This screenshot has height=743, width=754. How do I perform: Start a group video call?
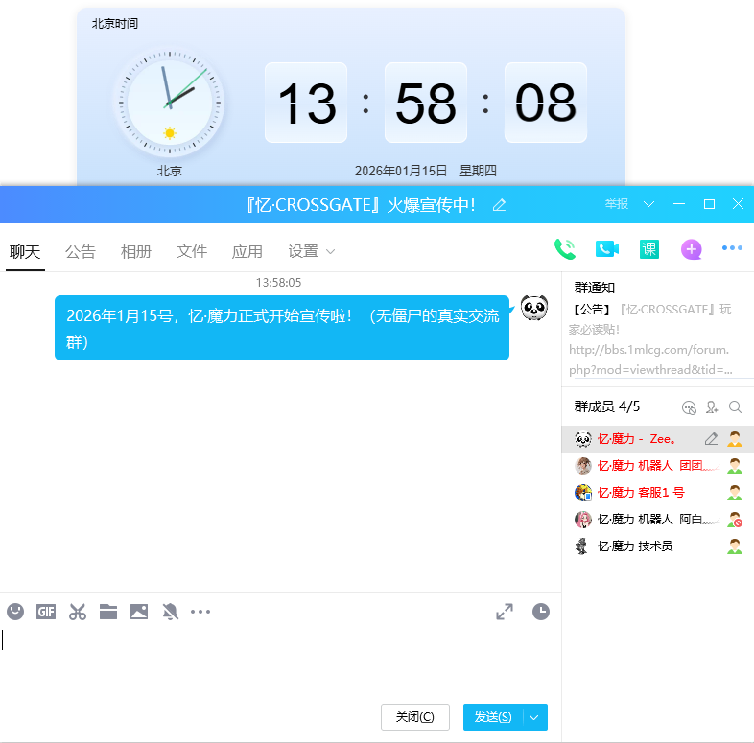tap(607, 249)
